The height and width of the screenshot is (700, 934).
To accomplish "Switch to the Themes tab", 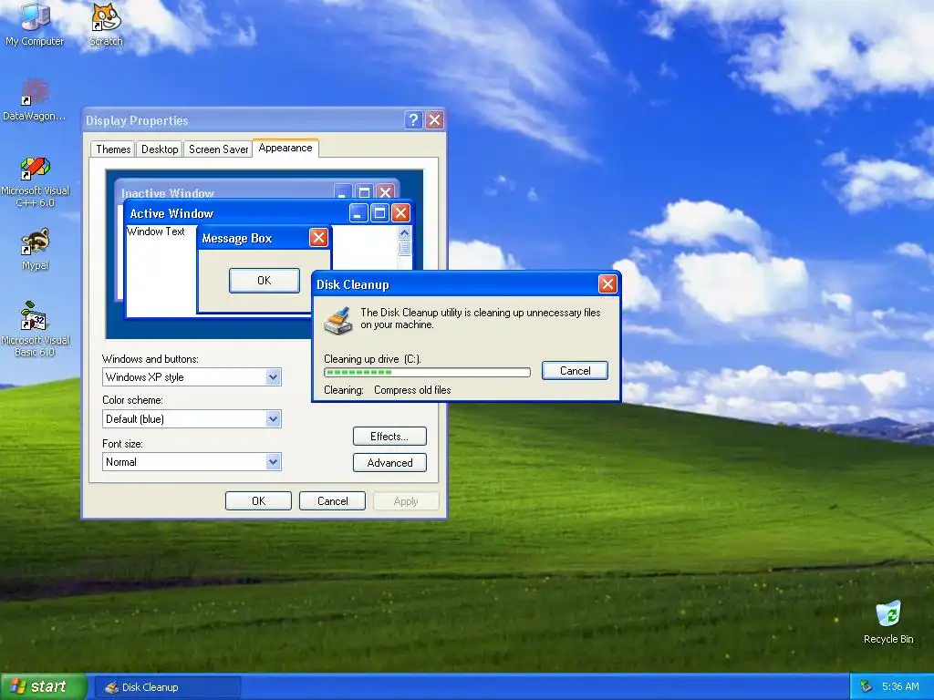I will click(x=113, y=149).
